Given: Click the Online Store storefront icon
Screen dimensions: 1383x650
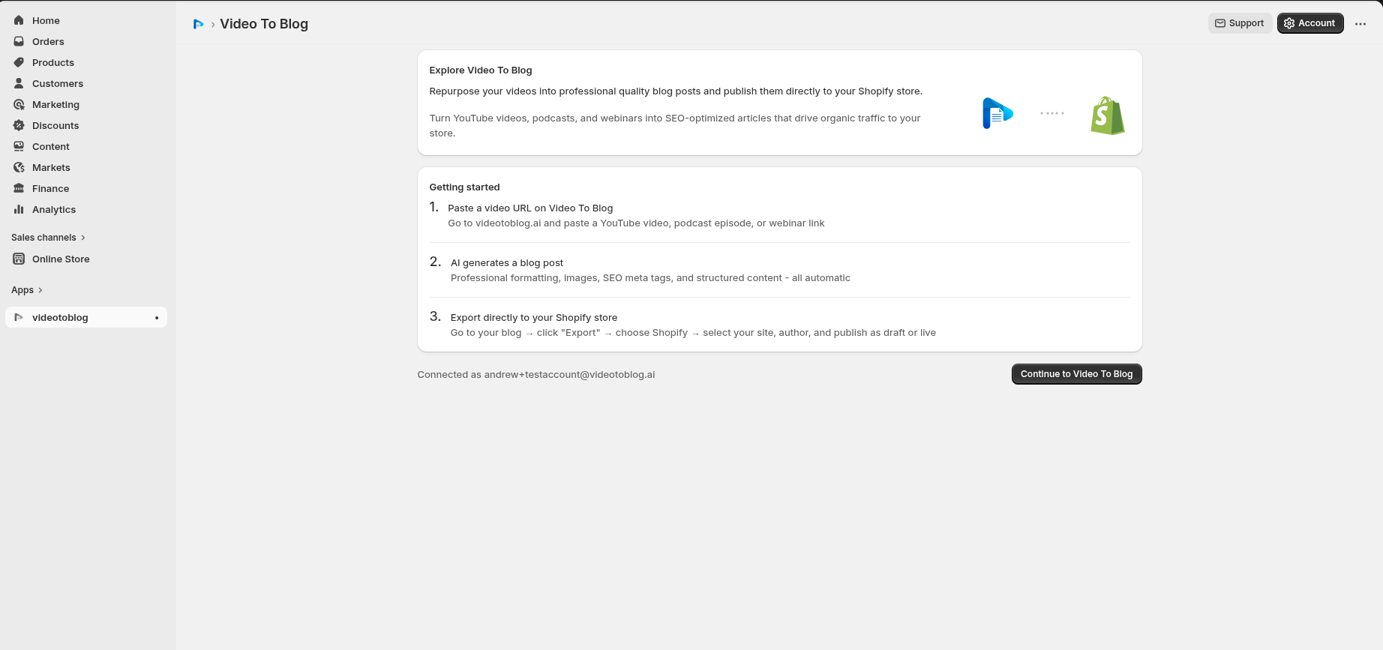Looking at the screenshot, I should (x=19, y=259).
